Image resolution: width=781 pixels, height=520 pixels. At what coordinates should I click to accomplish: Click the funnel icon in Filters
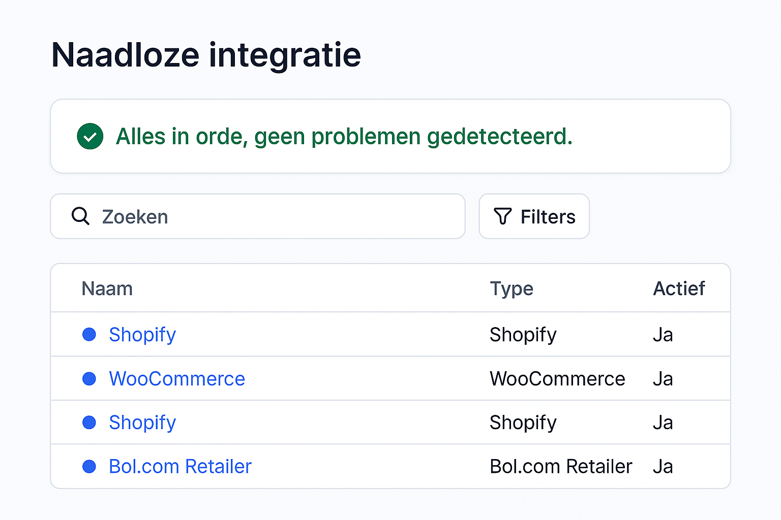pyautogui.click(x=502, y=216)
